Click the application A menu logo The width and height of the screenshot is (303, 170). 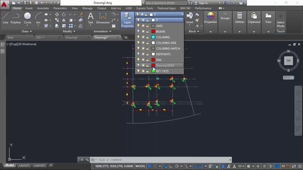pyautogui.click(x=4, y=4)
